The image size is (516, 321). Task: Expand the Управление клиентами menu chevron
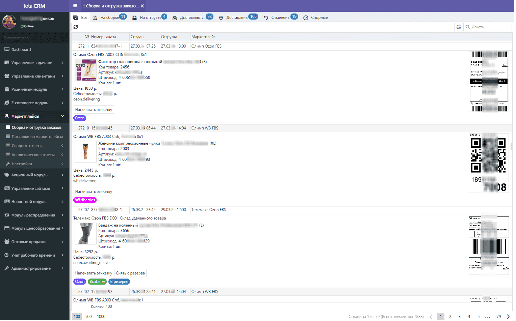pyautogui.click(x=62, y=76)
